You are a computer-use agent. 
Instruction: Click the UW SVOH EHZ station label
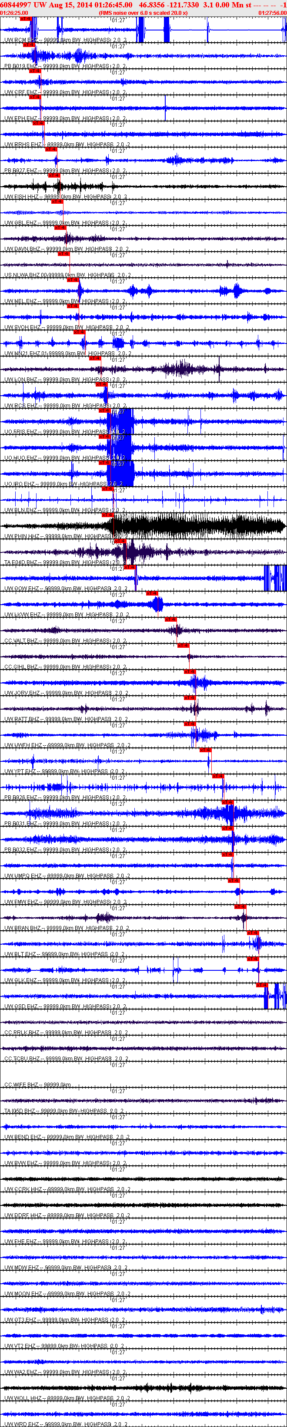(x=67, y=327)
